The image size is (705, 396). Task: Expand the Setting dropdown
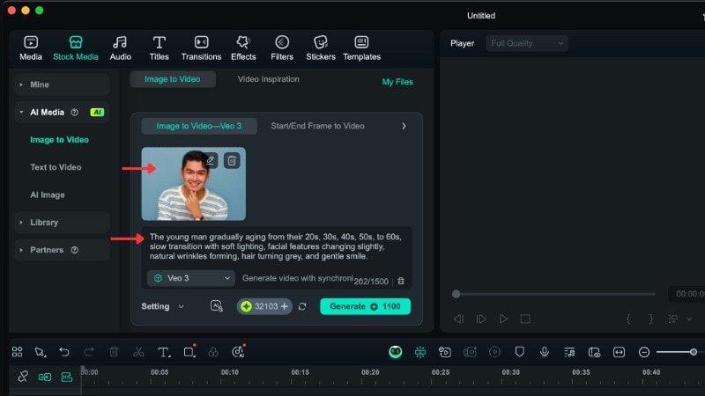163,306
